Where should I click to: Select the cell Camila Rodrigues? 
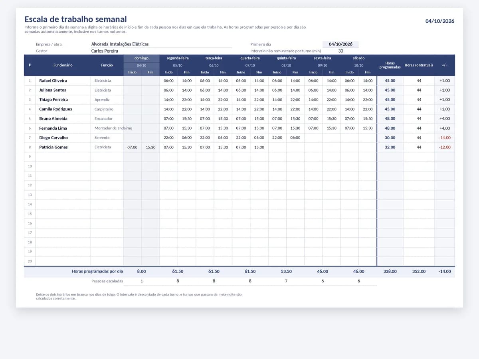[63, 109]
